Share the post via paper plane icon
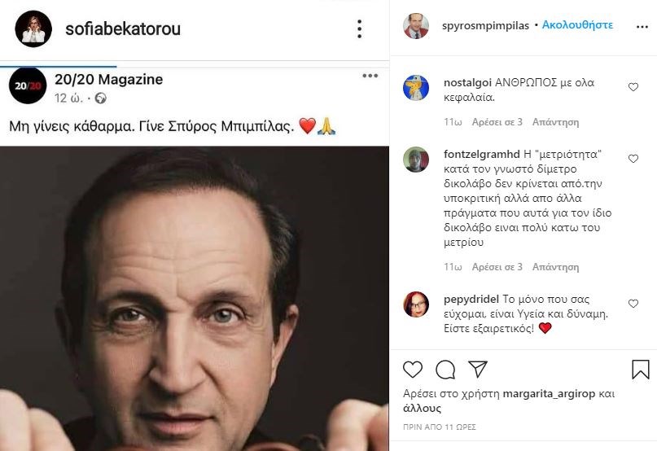The height and width of the screenshot is (451, 657). point(476,370)
